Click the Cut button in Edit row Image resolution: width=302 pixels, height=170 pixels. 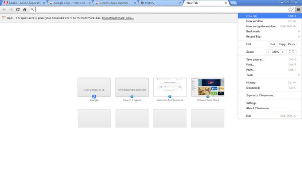[273, 44]
